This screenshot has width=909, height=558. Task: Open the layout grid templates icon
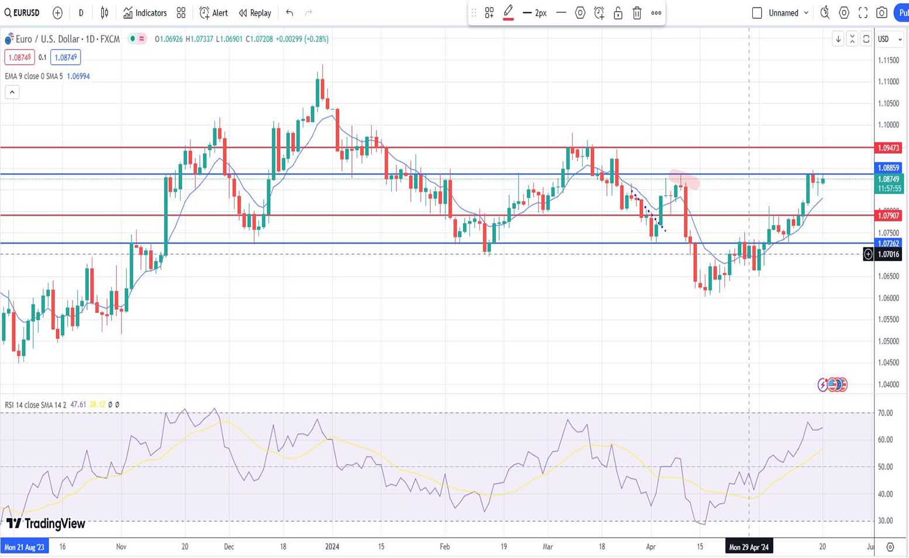(x=181, y=13)
